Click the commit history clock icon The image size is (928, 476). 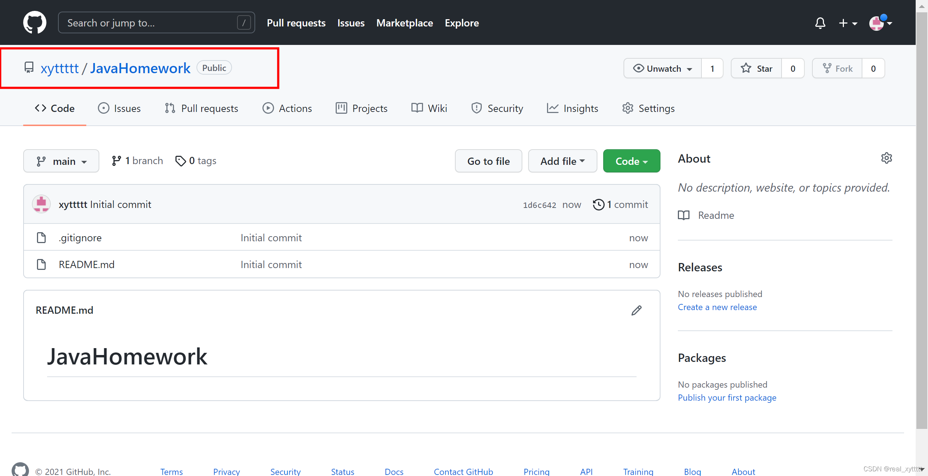click(x=598, y=205)
